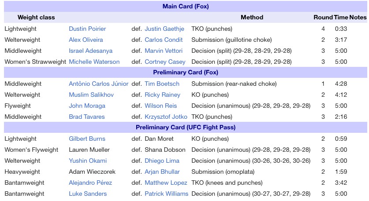
Task: Open Carlos Condit's page
Action: (164, 40)
